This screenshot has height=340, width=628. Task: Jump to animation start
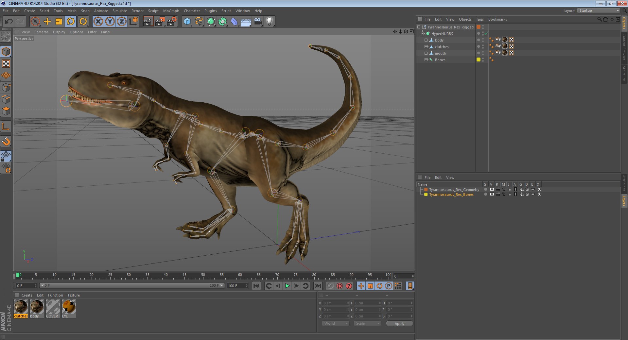[256, 286]
